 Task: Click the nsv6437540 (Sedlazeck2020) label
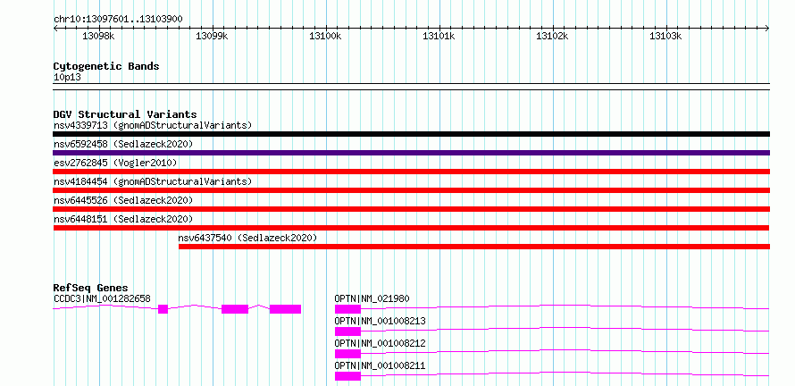pos(247,238)
